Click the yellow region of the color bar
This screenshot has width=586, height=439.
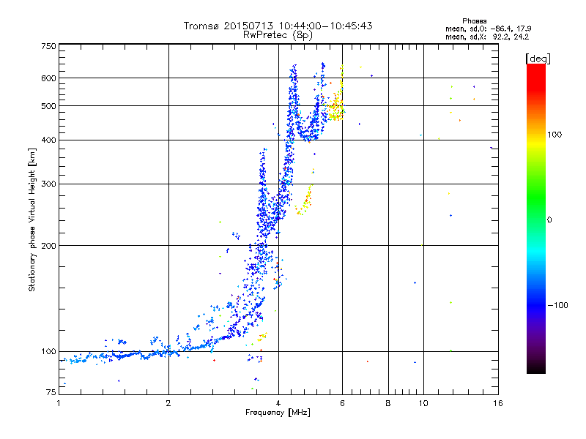(x=536, y=142)
